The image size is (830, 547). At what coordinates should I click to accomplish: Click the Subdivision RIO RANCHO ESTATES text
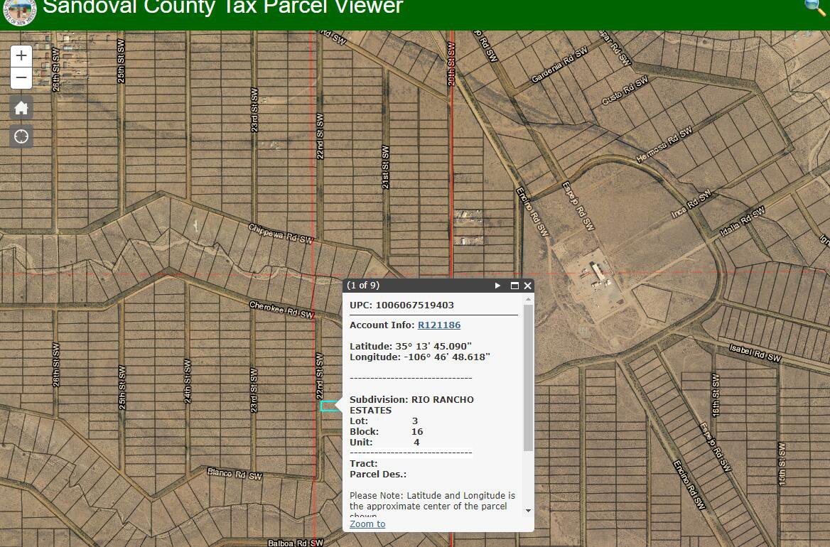tap(411, 405)
